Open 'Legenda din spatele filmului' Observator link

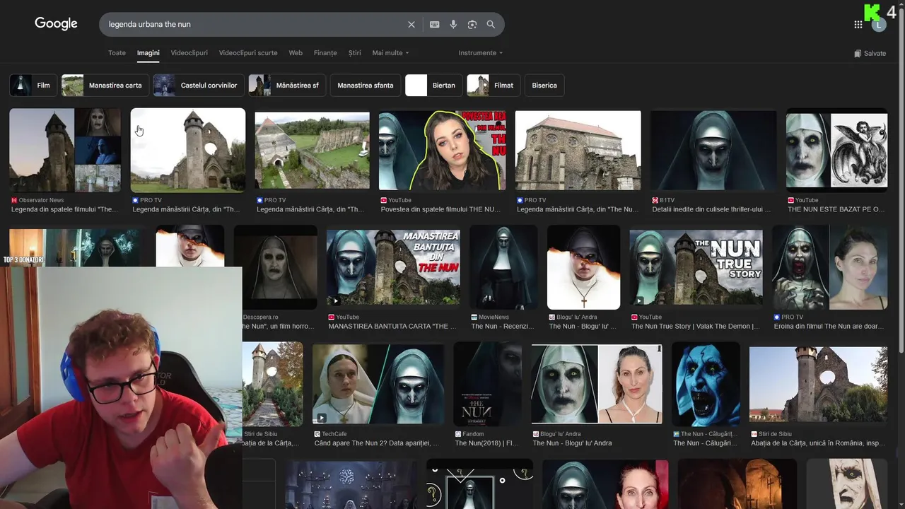[x=64, y=210]
